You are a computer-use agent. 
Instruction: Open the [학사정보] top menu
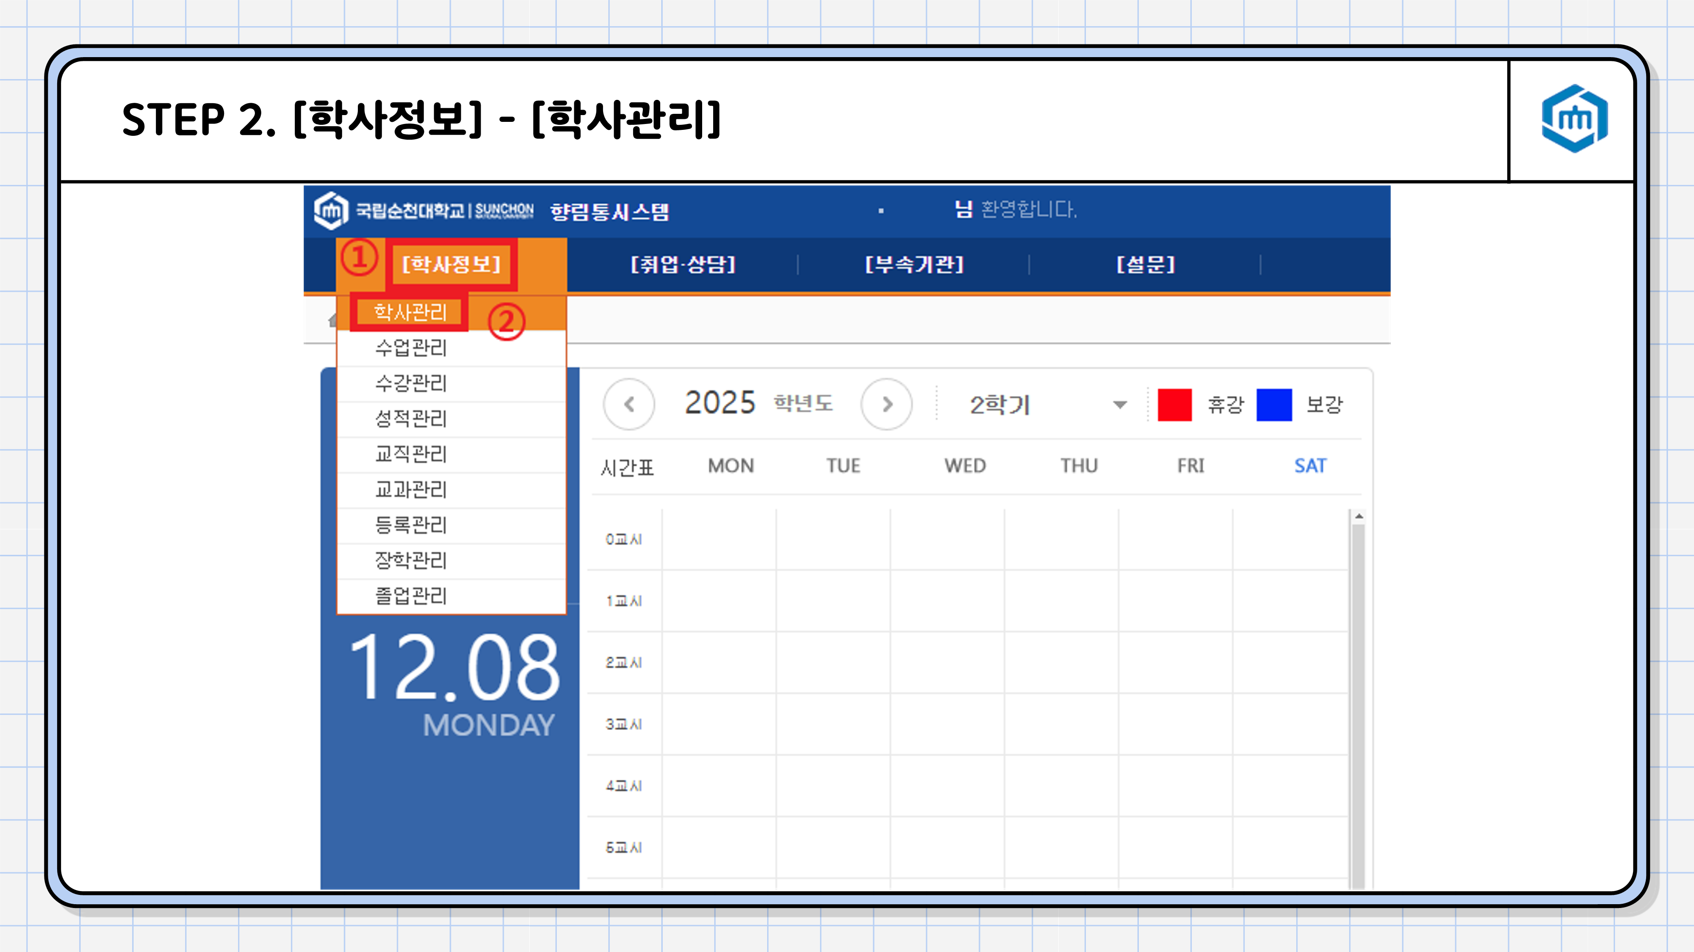click(x=451, y=264)
